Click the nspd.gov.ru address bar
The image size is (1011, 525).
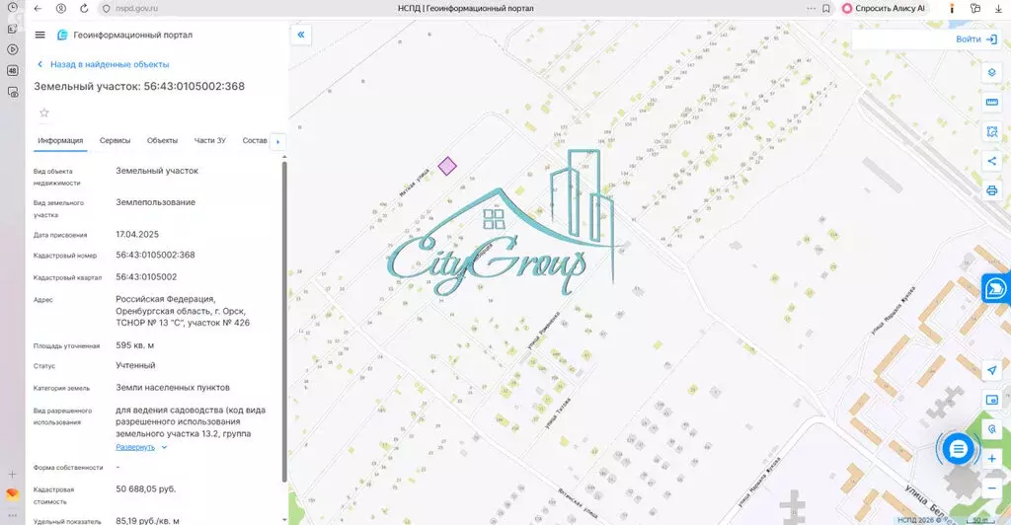click(x=136, y=8)
